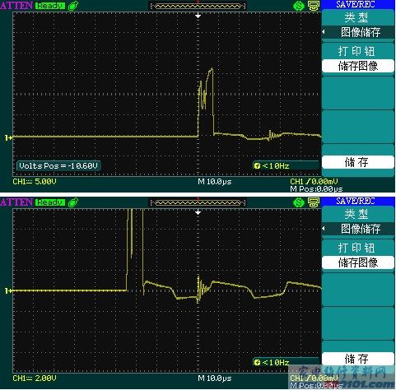The image size is (396, 390).
Task: Click the green S status icon in top capture
Action: click(x=299, y=6)
